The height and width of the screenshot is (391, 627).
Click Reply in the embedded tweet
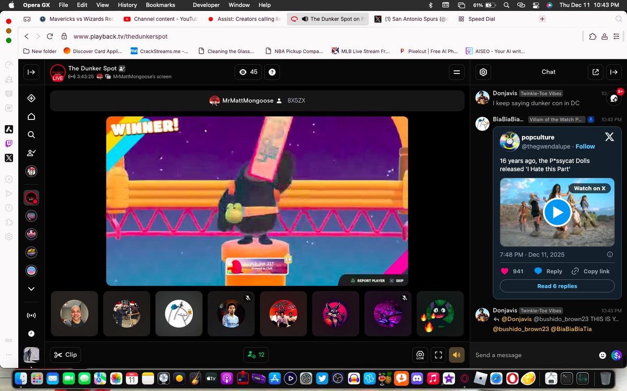[x=548, y=271]
